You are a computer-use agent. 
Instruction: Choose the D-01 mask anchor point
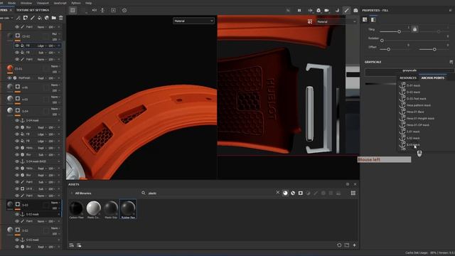click(x=414, y=85)
